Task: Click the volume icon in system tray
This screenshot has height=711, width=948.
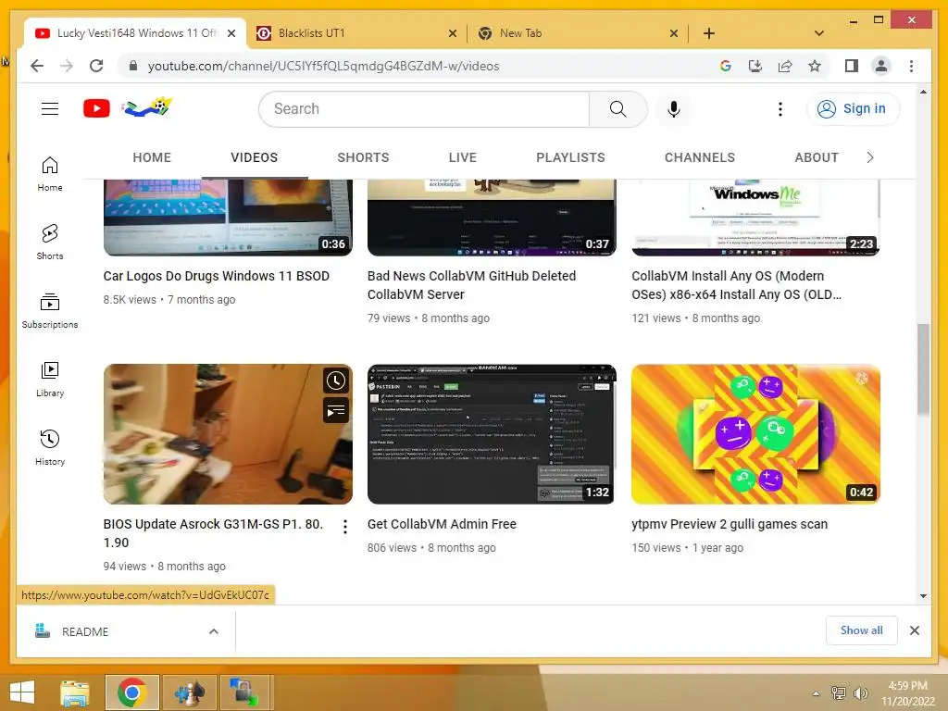Action: pos(860,692)
